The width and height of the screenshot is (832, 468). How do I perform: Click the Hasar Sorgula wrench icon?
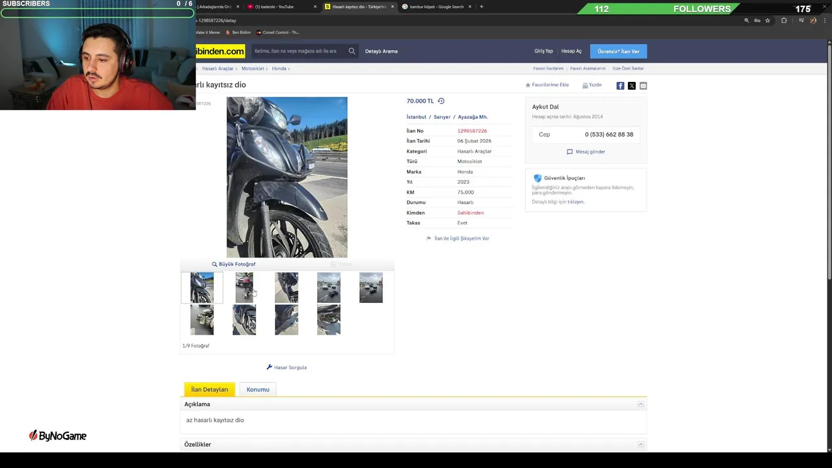[x=269, y=367]
